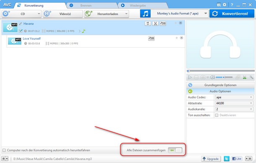Screen dimensions: 256x163
Task: Uncheck the Havana file checkbox
Action: [x=21, y=31]
